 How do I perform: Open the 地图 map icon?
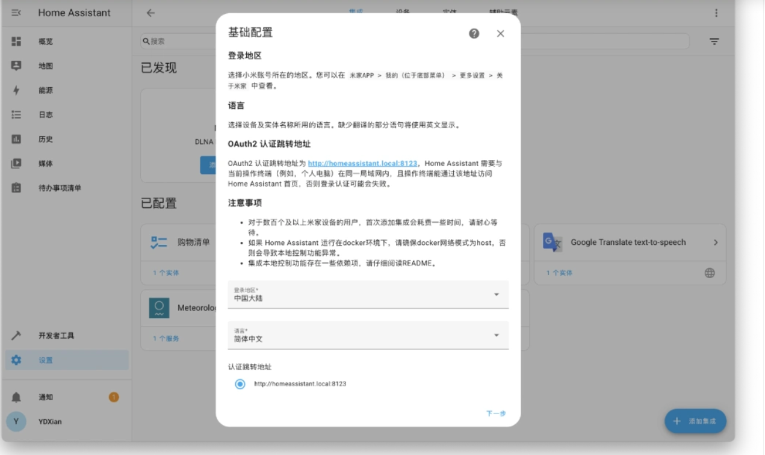16,66
